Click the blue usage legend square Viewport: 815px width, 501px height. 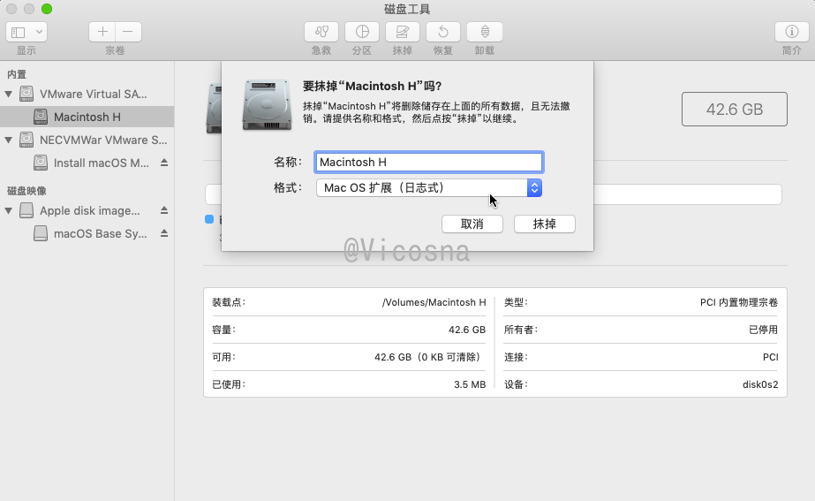click(x=209, y=219)
